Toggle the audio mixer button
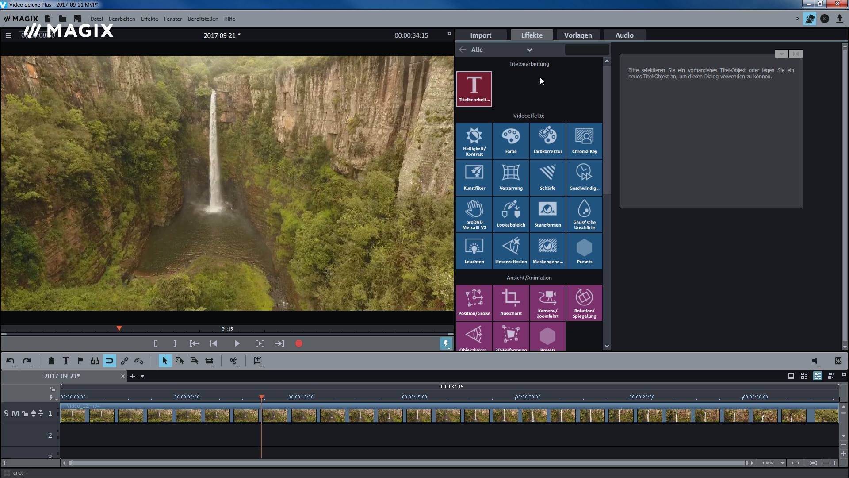This screenshot has height=478, width=849. 838,361
